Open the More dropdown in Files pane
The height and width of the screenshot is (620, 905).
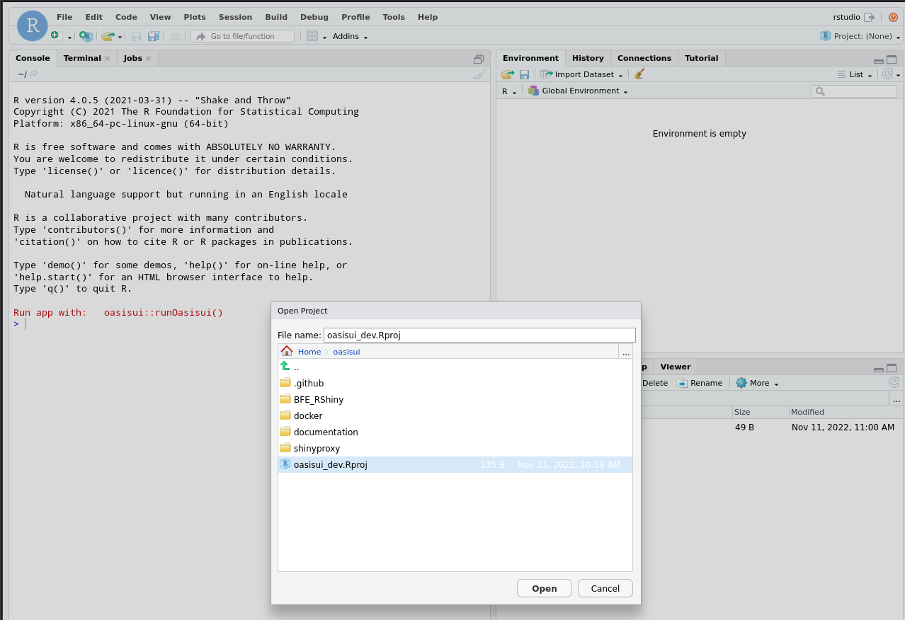click(757, 383)
